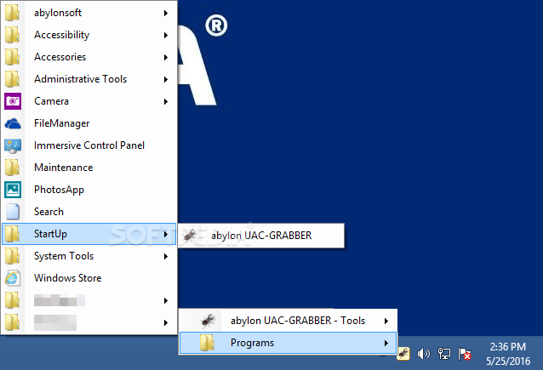Image resolution: width=543 pixels, height=370 pixels.
Task: Launch FileManager from the menu
Action: (x=89, y=123)
